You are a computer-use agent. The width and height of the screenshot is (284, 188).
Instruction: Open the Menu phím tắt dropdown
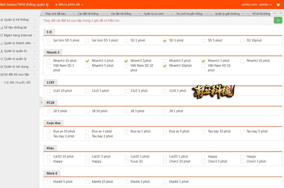coord(69,4)
